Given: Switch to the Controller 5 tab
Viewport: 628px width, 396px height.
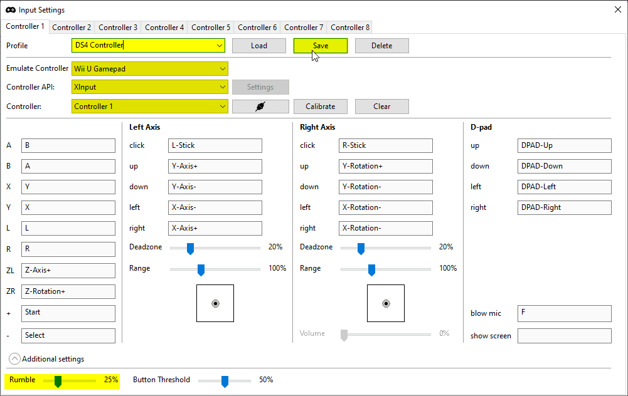Looking at the screenshot, I should tap(211, 28).
